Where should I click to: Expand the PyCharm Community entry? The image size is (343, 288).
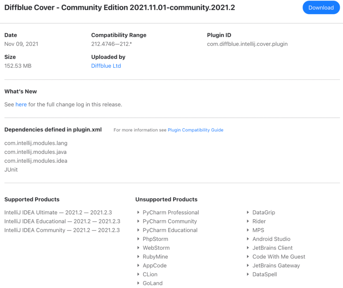point(167,221)
